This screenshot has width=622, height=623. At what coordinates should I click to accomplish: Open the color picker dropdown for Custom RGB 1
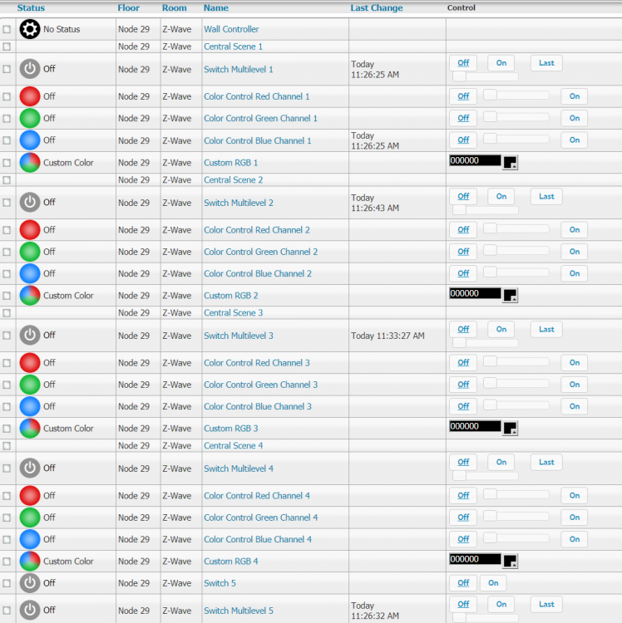[x=511, y=163]
